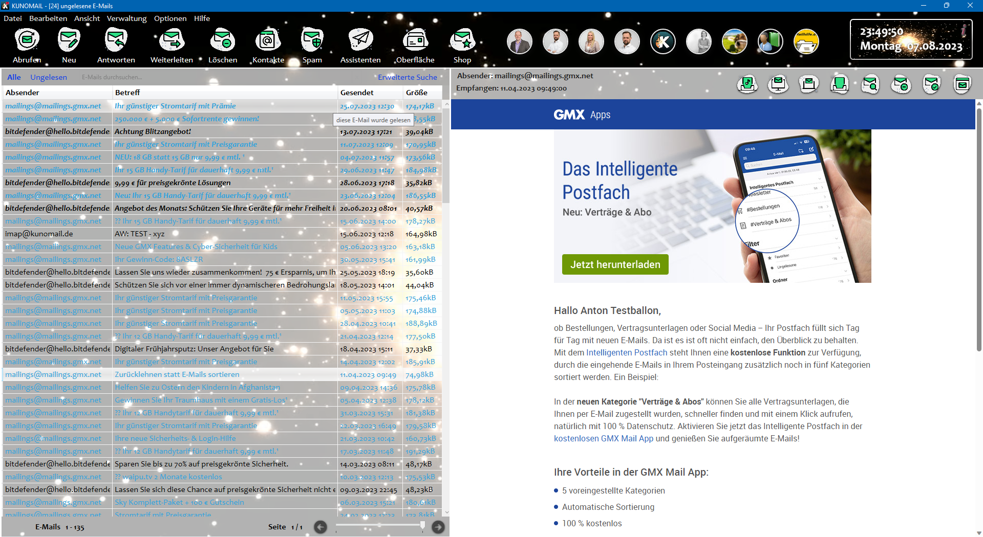The height and width of the screenshot is (537, 983).
Task: Compose a message with the Neu icon
Action: click(69, 40)
